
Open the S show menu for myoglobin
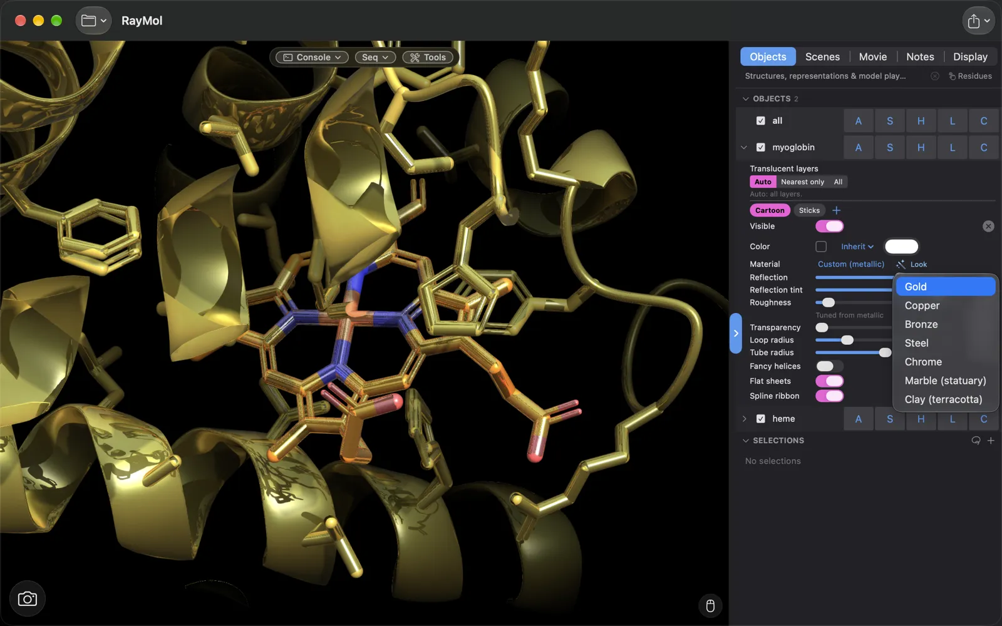tap(890, 148)
